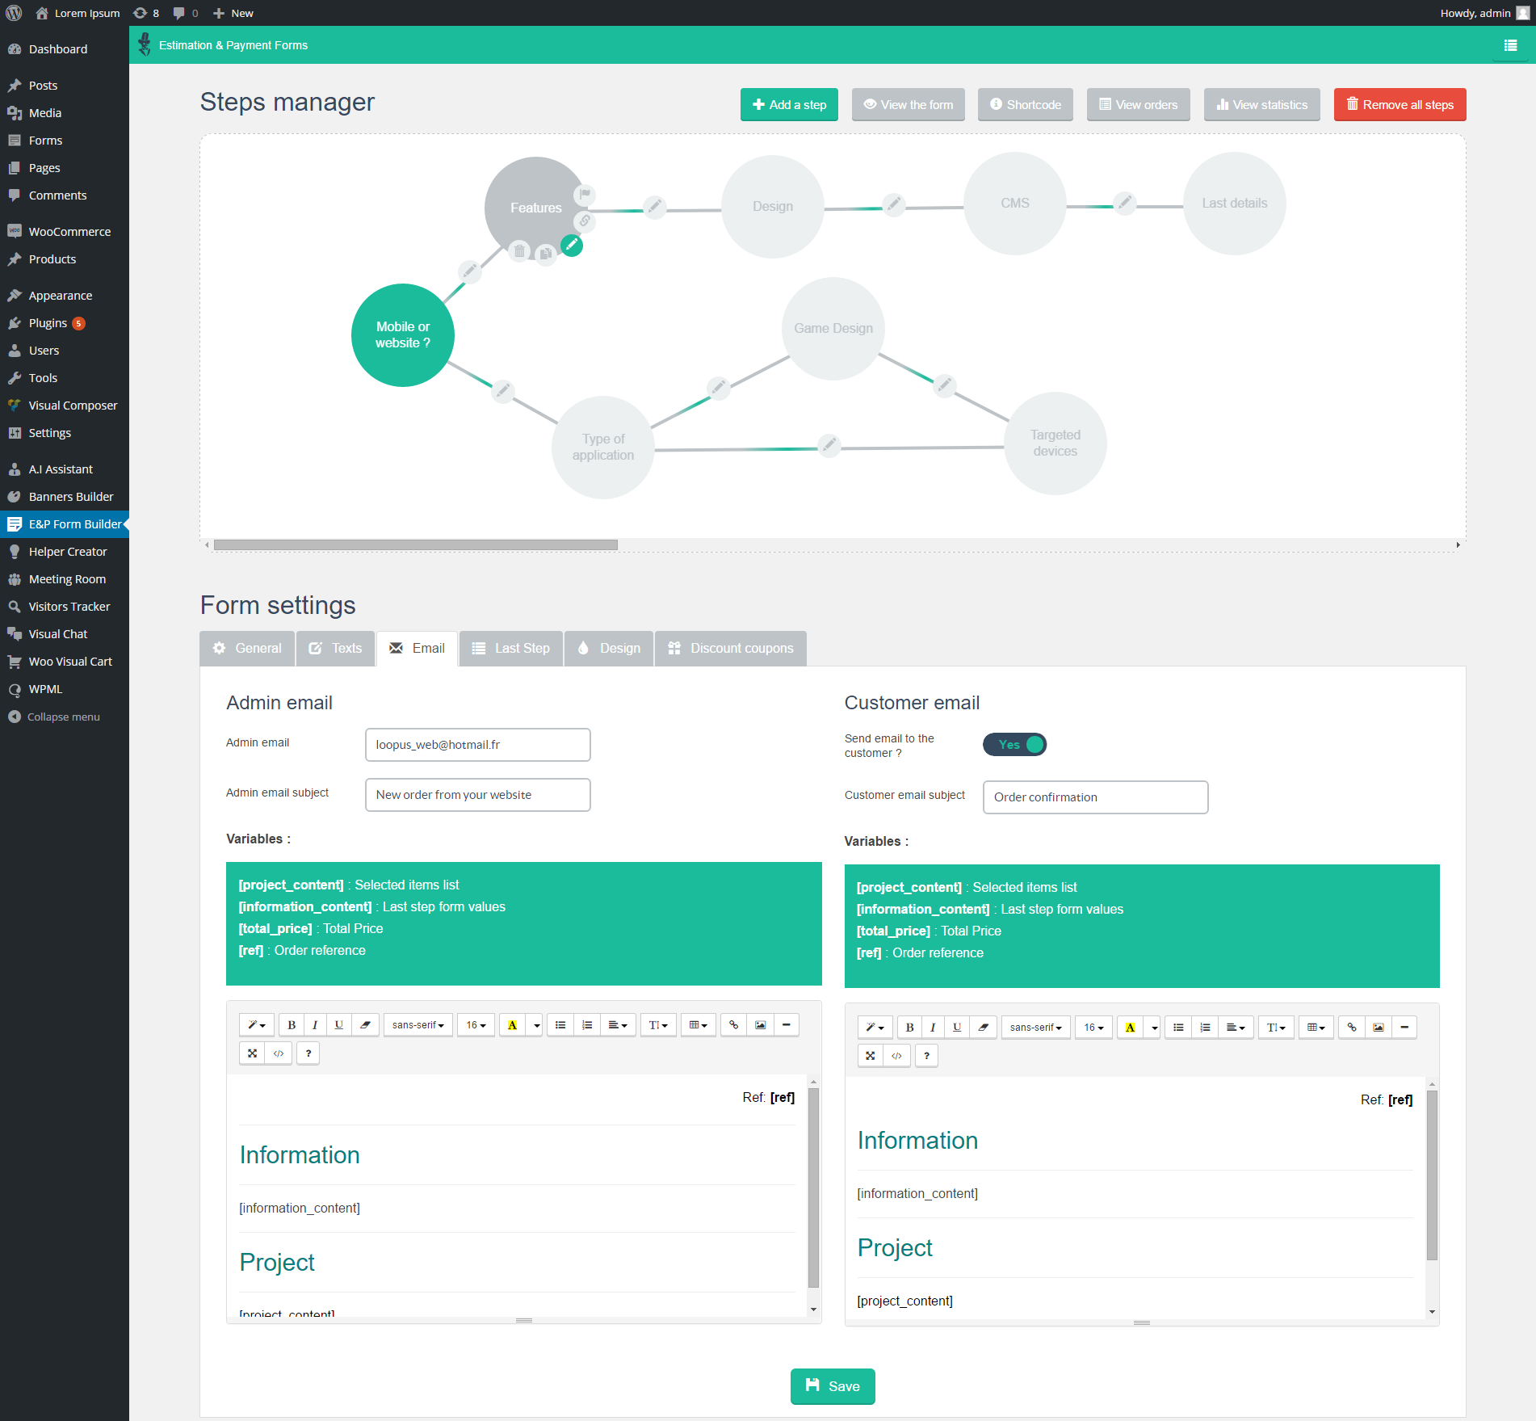Duplicate the Features step with copy icon
1536x1421 pixels.
pos(546,253)
